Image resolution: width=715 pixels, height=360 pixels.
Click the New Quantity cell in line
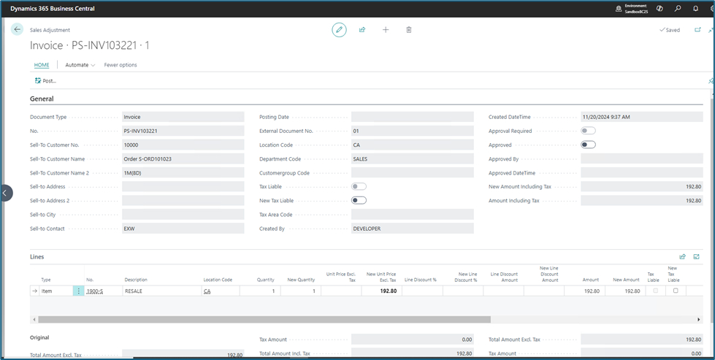click(x=300, y=291)
